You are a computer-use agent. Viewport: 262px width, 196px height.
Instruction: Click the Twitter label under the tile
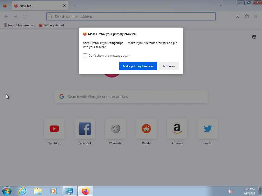click(208, 143)
